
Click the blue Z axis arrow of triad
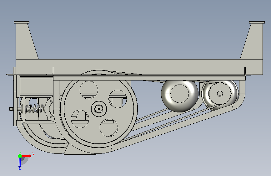20,163
